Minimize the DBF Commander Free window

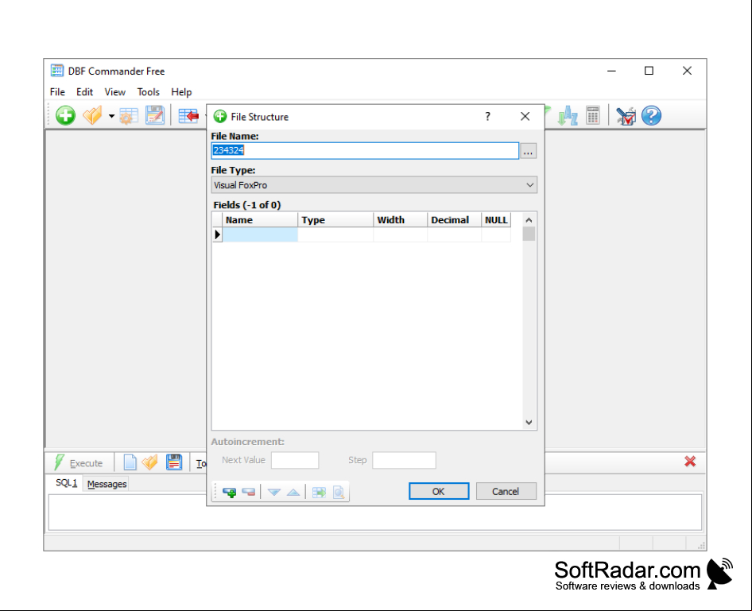point(611,71)
